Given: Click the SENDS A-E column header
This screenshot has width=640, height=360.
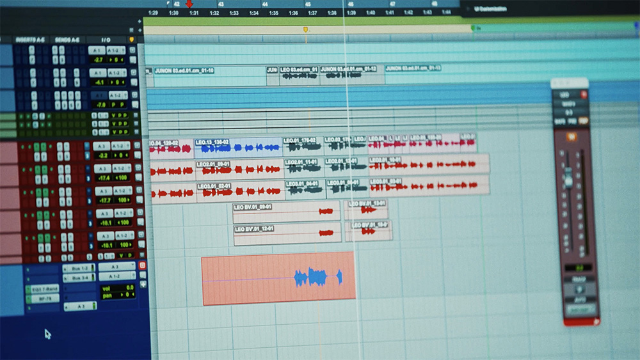Looking at the screenshot, I should coord(67,40).
